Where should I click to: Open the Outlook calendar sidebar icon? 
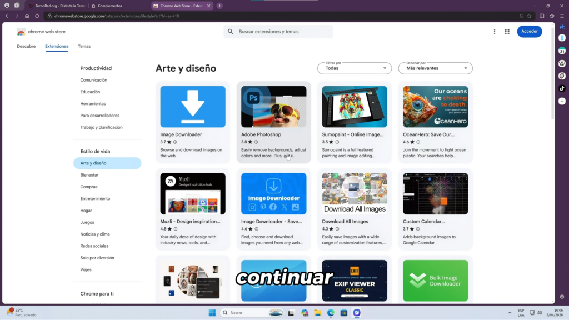pyautogui.click(x=562, y=51)
